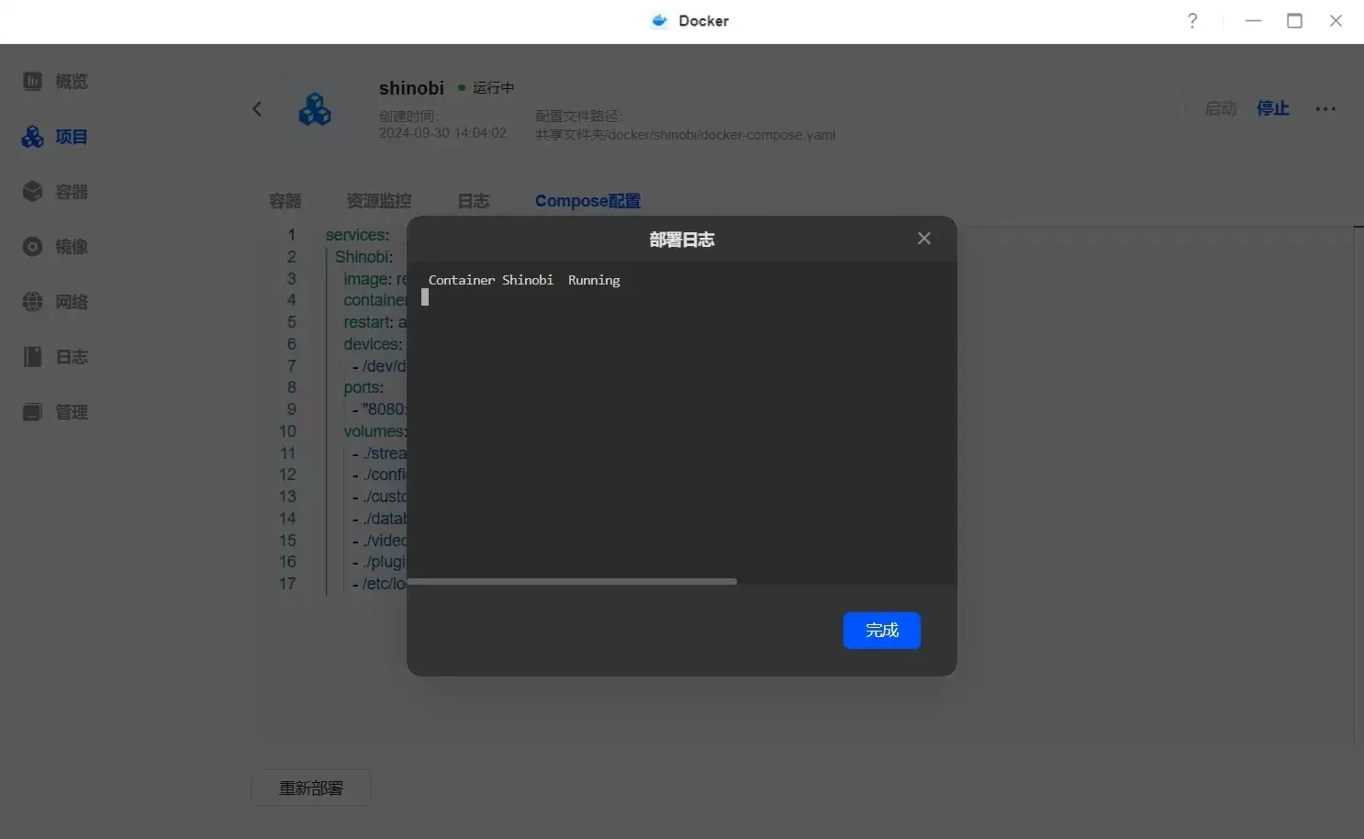The image size is (1364, 839).
Task: Click the 停止 stop button
Action: pos(1272,109)
